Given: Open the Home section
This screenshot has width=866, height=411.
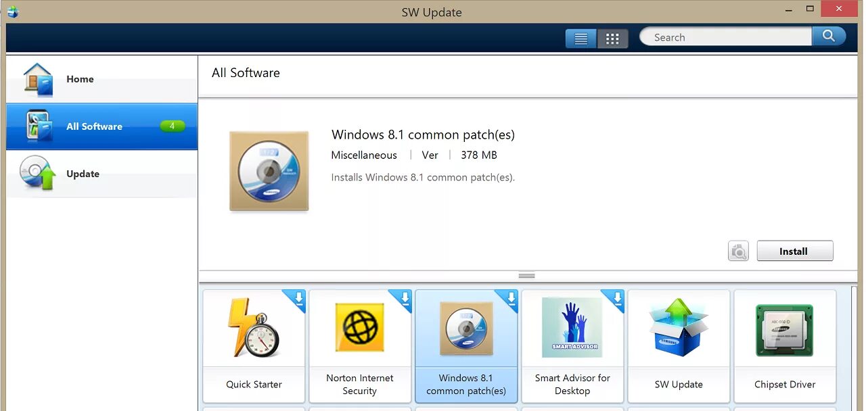Looking at the screenshot, I should (102, 79).
